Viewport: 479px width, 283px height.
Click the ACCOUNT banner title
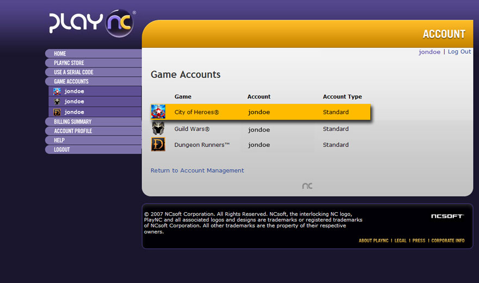click(444, 34)
